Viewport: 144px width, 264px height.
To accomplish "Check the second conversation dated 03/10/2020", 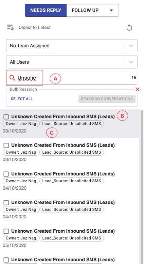I will click(6, 145).
